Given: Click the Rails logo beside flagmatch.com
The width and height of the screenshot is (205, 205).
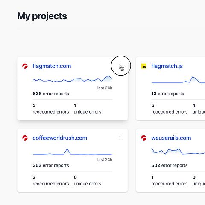Looking at the screenshot, I should point(25,66).
